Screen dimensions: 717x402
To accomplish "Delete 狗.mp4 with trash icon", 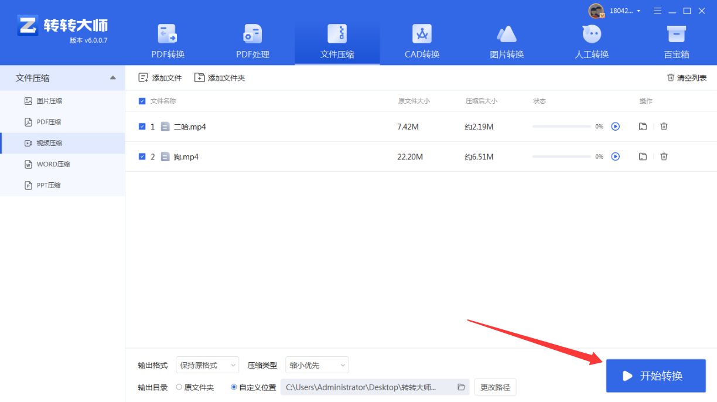I will 664,156.
